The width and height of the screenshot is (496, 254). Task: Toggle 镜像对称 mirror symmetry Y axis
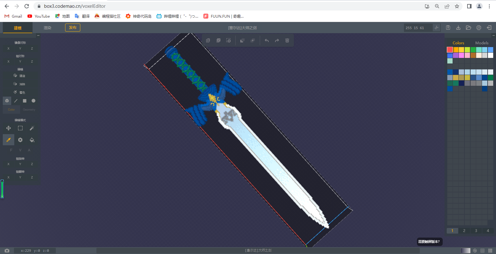pos(20,49)
